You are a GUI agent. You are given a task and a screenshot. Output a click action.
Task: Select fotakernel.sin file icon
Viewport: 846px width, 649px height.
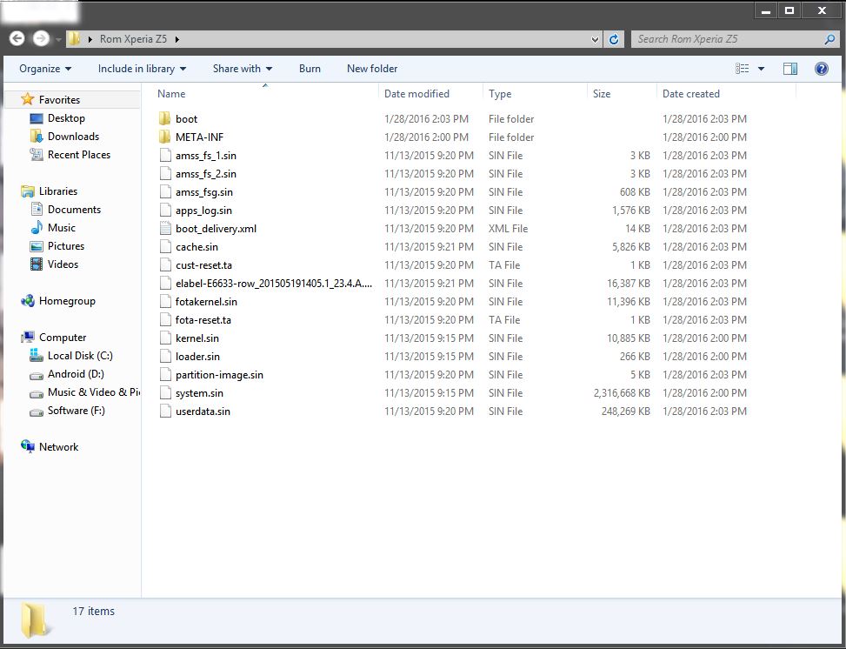(x=165, y=302)
